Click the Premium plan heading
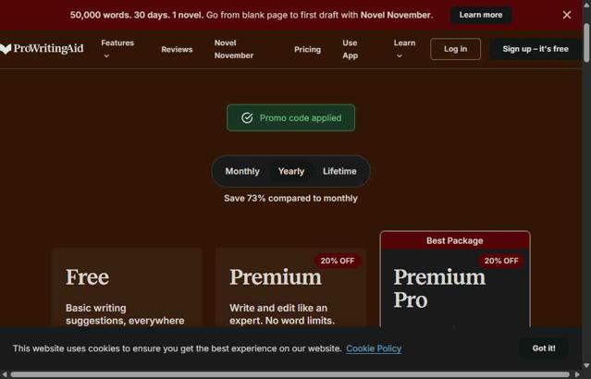The height and width of the screenshot is (379, 591). point(276,277)
